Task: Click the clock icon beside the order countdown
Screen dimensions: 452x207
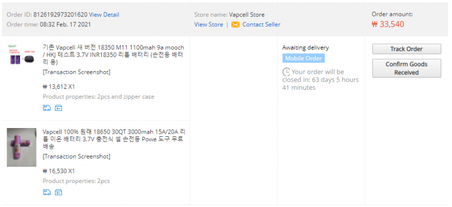Action: coord(286,72)
